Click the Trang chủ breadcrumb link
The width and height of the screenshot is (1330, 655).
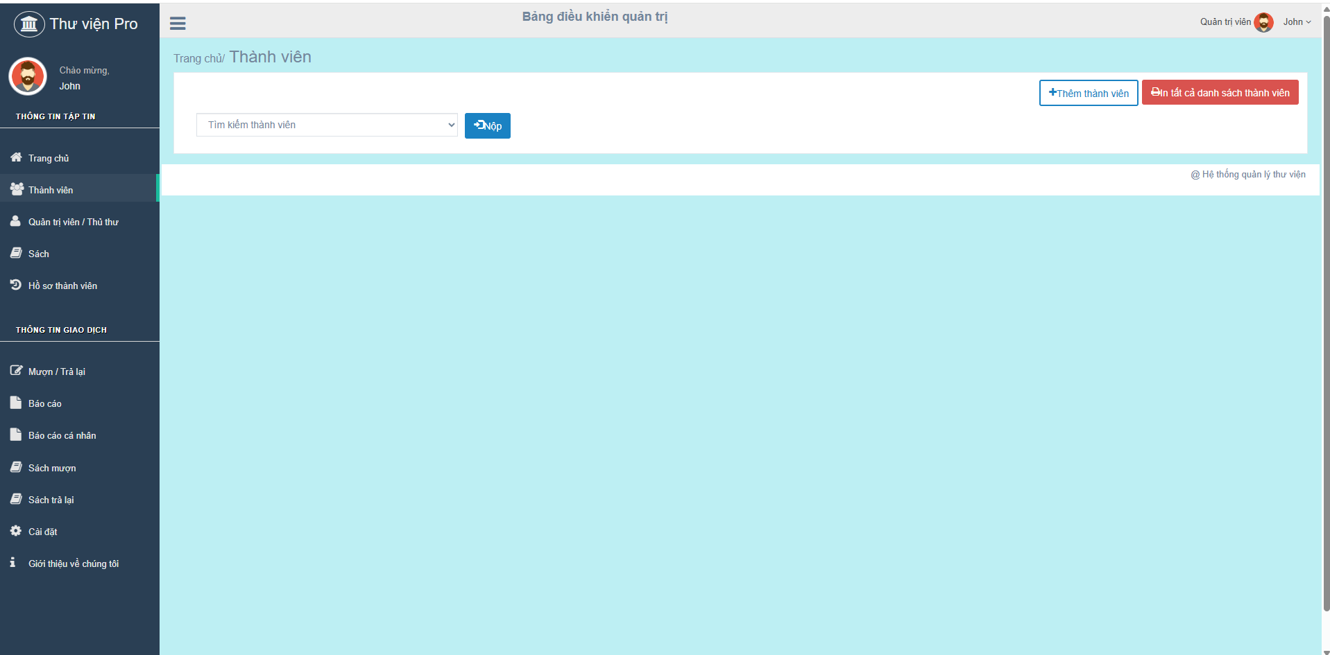tap(197, 59)
